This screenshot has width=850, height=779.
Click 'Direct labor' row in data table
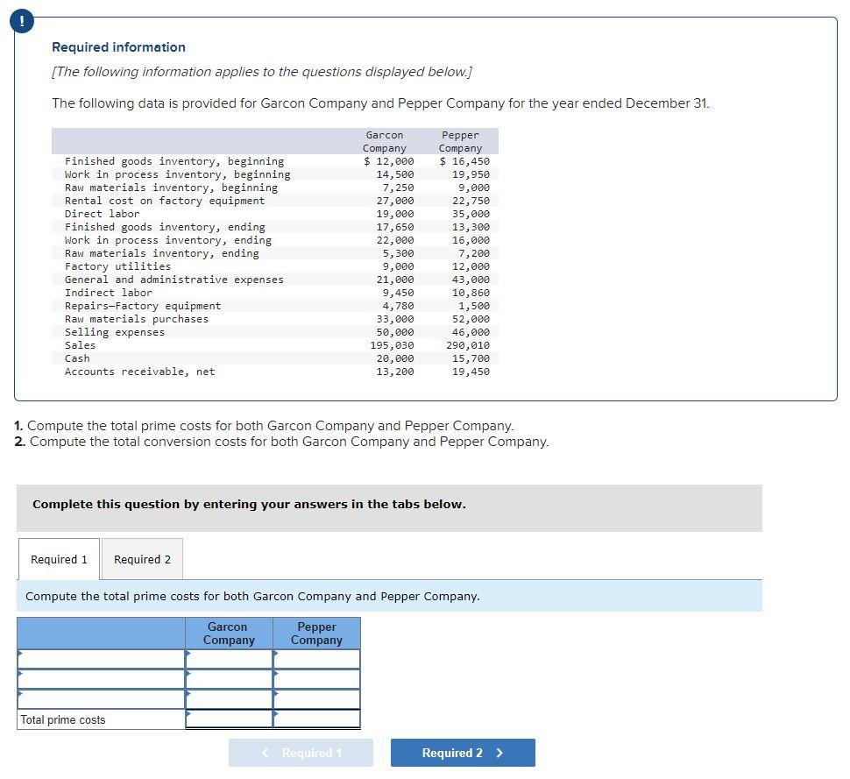(275, 214)
